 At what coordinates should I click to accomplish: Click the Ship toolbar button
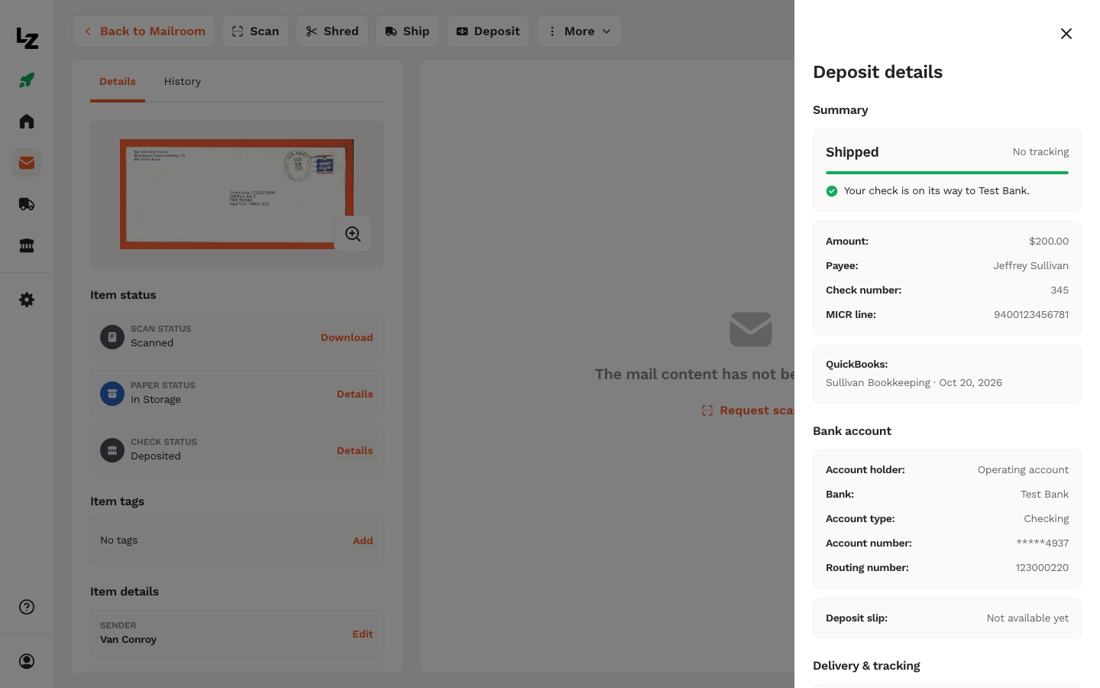pyautogui.click(x=407, y=31)
